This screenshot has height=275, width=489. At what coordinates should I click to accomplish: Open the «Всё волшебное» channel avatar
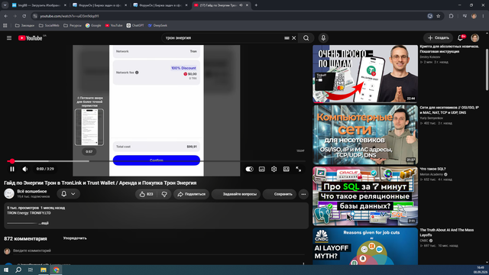pyautogui.click(x=9, y=193)
